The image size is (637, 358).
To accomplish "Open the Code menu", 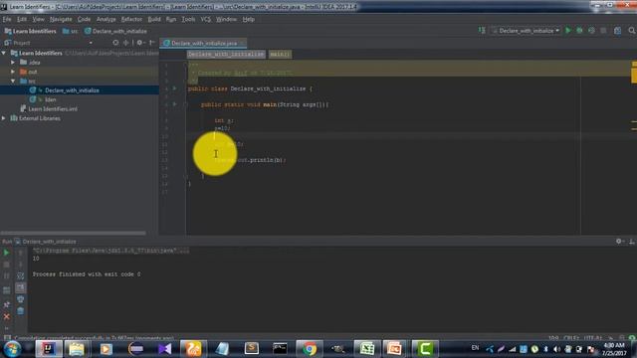I will [84, 19].
